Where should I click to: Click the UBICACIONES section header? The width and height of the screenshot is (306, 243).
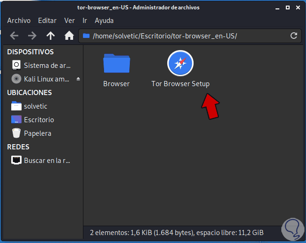pyautogui.click(x=30, y=92)
